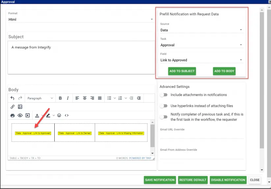Expand the Source dropdown set to Data
271x189 pixels.
[202, 30]
